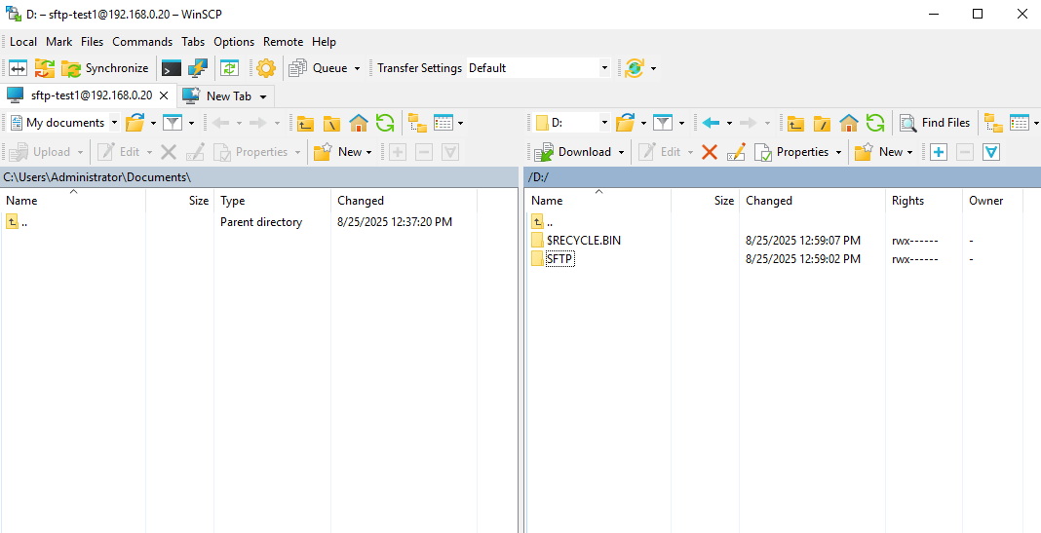
Task: Open the Mark menu
Action: pyautogui.click(x=59, y=41)
